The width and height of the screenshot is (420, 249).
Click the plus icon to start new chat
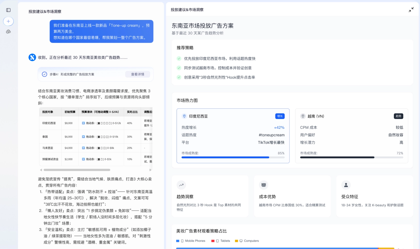click(x=8, y=21)
